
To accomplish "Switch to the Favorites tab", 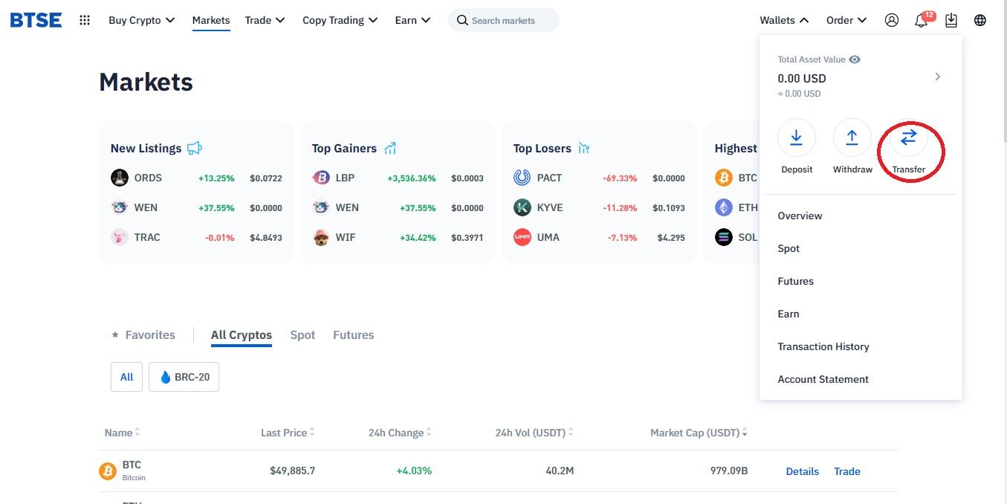I will tap(143, 335).
